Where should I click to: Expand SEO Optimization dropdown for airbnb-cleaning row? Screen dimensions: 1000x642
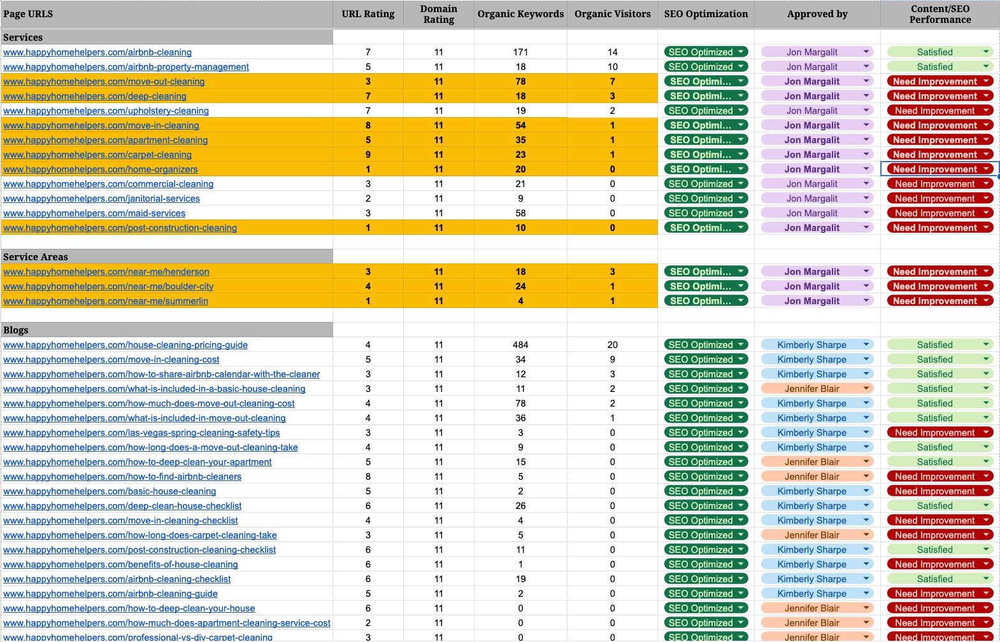[x=741, y=52]
